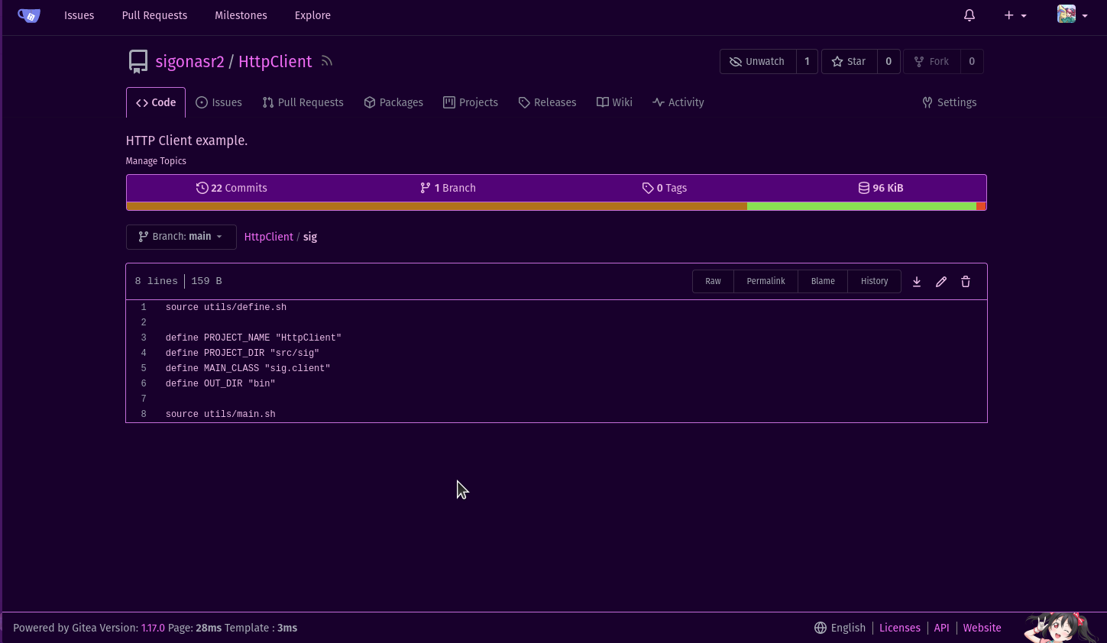Image resolution: width=1107 pixels, height=643 pixels.
Task: Go to the Projects tab
Action: (471, 102)
